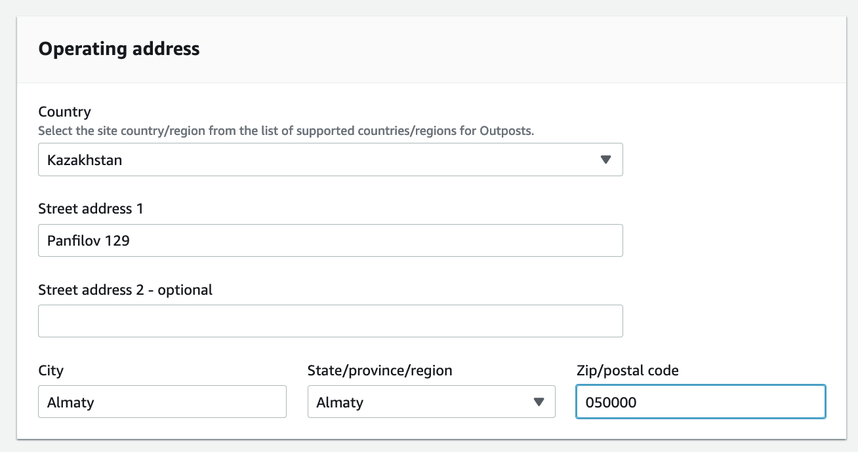Focus the Street address 1 field
Viewport: 858px width, 452px height.
[330, 241]
